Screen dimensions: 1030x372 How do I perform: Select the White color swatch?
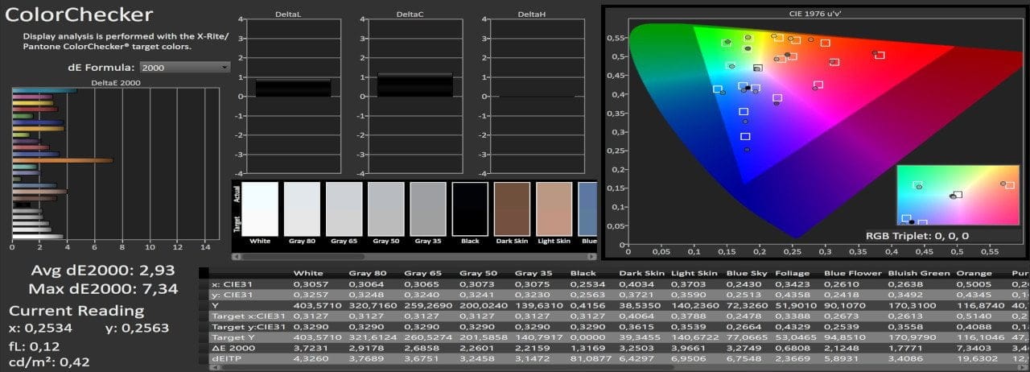pos(260,209)
